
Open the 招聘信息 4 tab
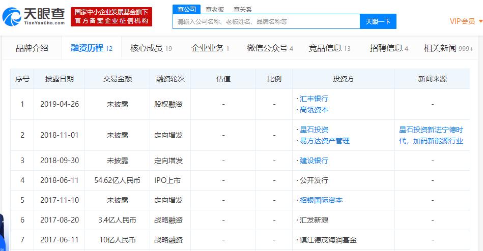(389, 48)
